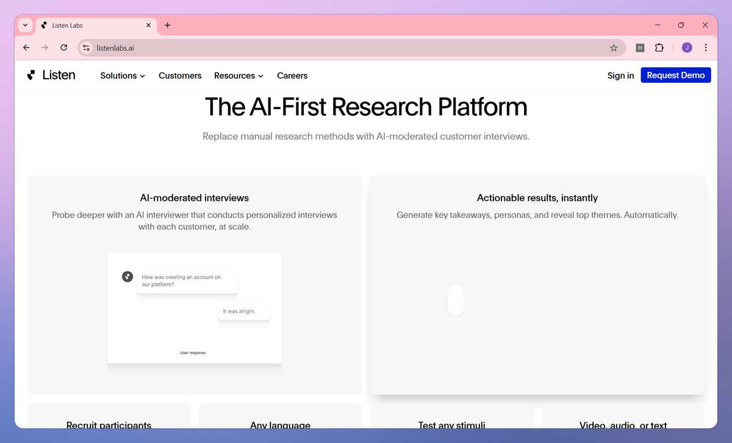732x443 pixels.
Task: Open the H extension icon
Action: [x=640, y=48]
